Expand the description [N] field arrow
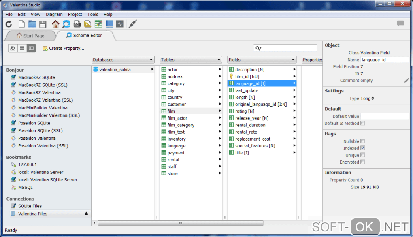 (x=294, y=69)
